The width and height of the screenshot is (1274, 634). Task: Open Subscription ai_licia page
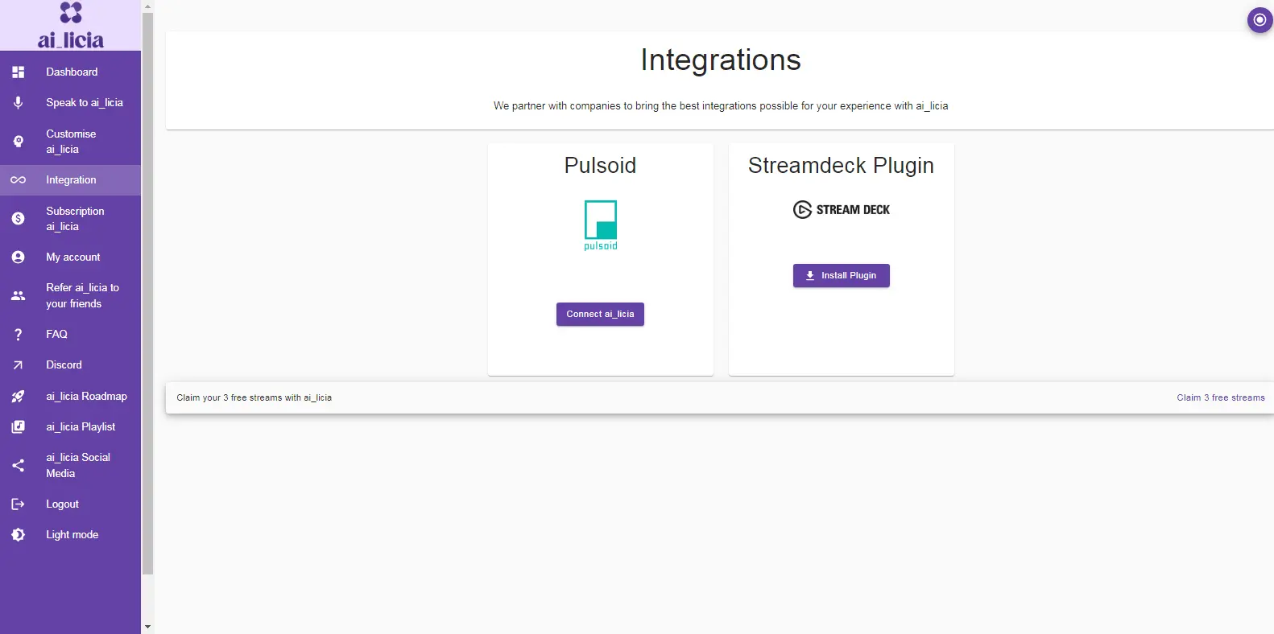point(70,219)
